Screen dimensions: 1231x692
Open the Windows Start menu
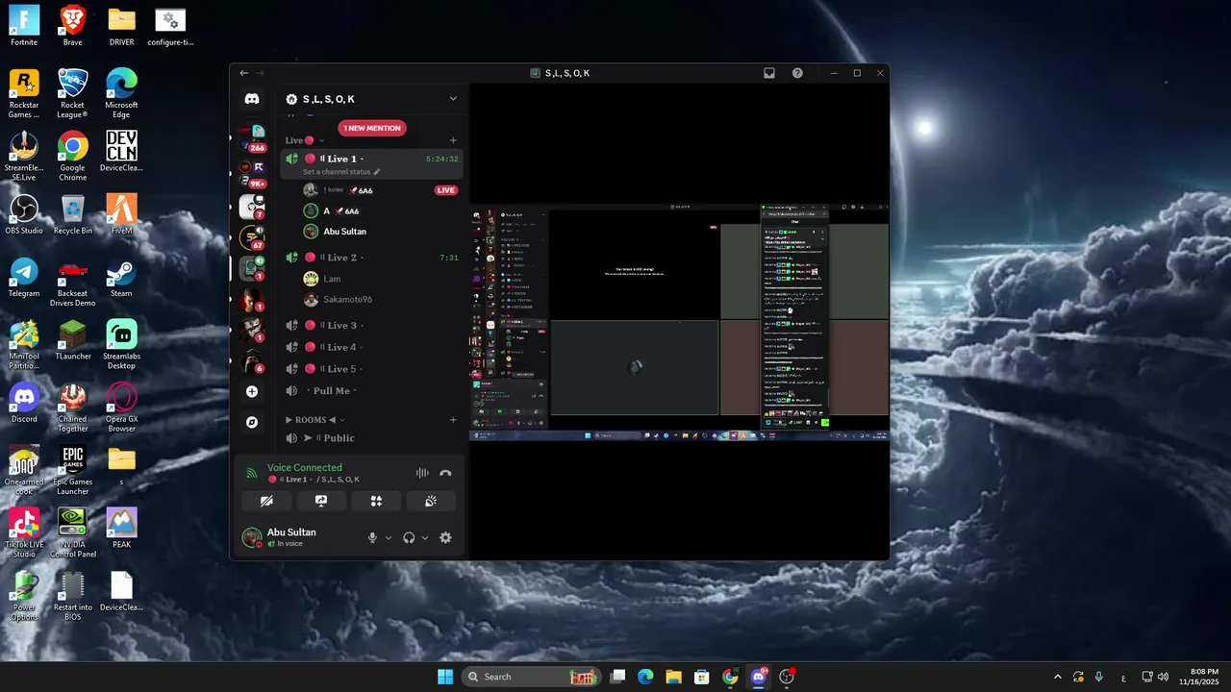[445, 677]
